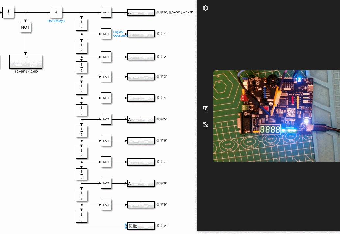Select the NOT block below the first delay
Image resolution: width=340 pixels, height=234 pixels.
point(25,28)
